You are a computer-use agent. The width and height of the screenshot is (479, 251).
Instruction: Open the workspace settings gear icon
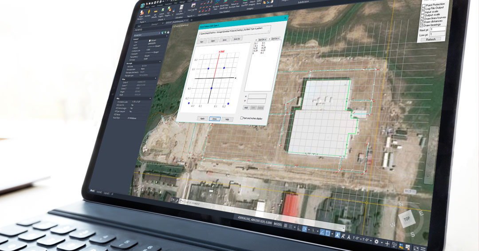[377, 242]
